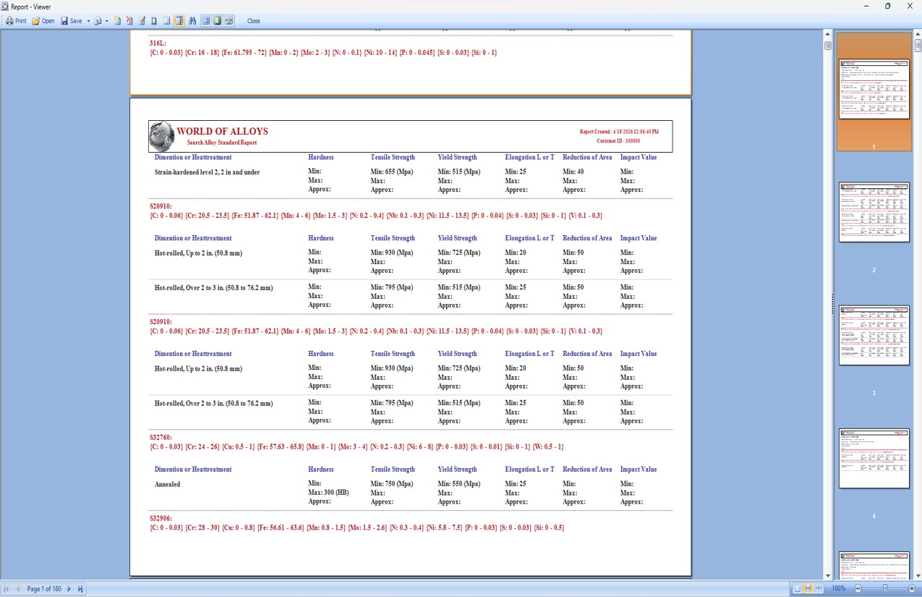This screenshot has width=922, height=597.
Task: Click the 316L composition line
Action: pyautogui.click(x=323, y=53)
